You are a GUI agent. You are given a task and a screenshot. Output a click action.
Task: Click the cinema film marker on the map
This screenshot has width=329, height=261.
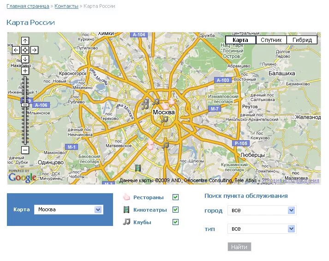tap(138, 168)
